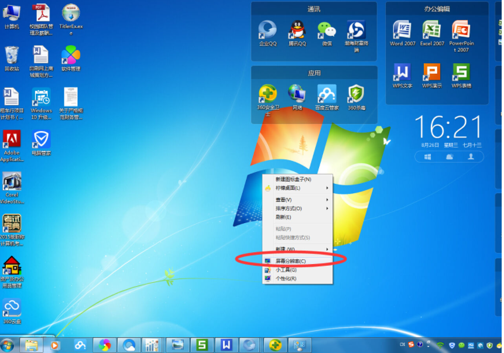Open 电脑管家 shield shortcut
The height and width of the screenshot is (353, 504).
click(x=41, y=142)
